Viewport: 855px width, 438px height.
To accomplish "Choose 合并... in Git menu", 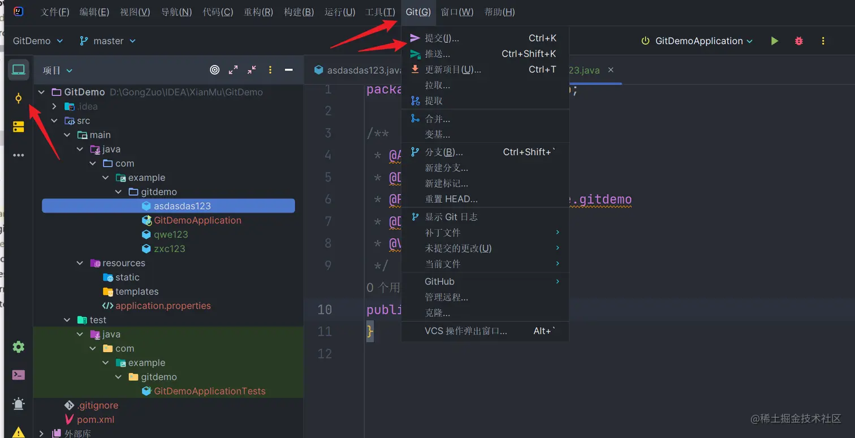I will click(485, 119).
